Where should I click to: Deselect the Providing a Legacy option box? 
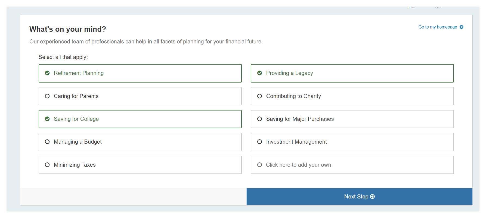(x=352, y=73)
